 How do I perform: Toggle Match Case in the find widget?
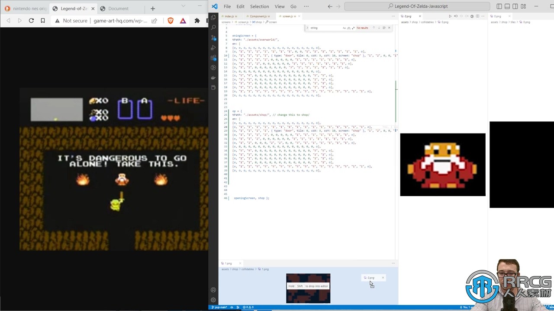pos(345,28)
